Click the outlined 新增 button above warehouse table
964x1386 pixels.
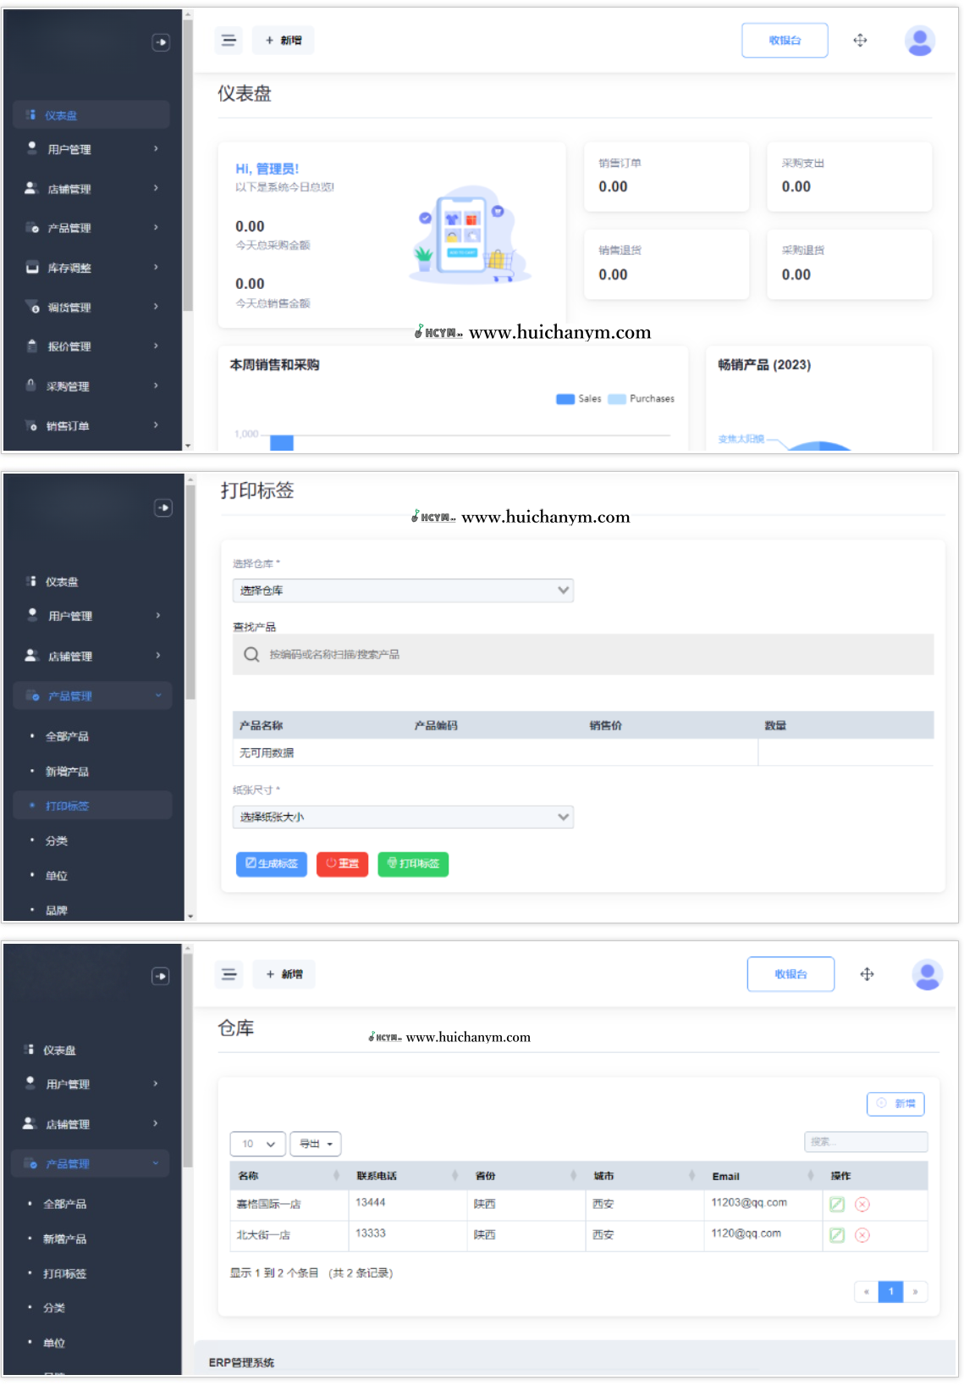coord(895,1104)
